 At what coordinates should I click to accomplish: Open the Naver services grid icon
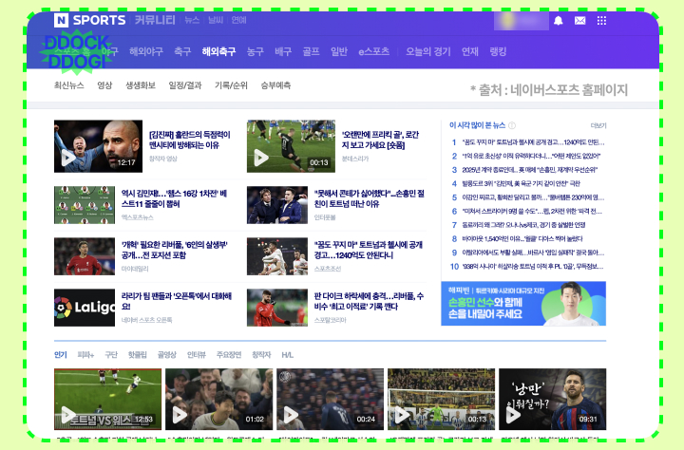point(601,21)
